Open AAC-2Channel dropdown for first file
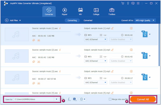 point(96,39)
